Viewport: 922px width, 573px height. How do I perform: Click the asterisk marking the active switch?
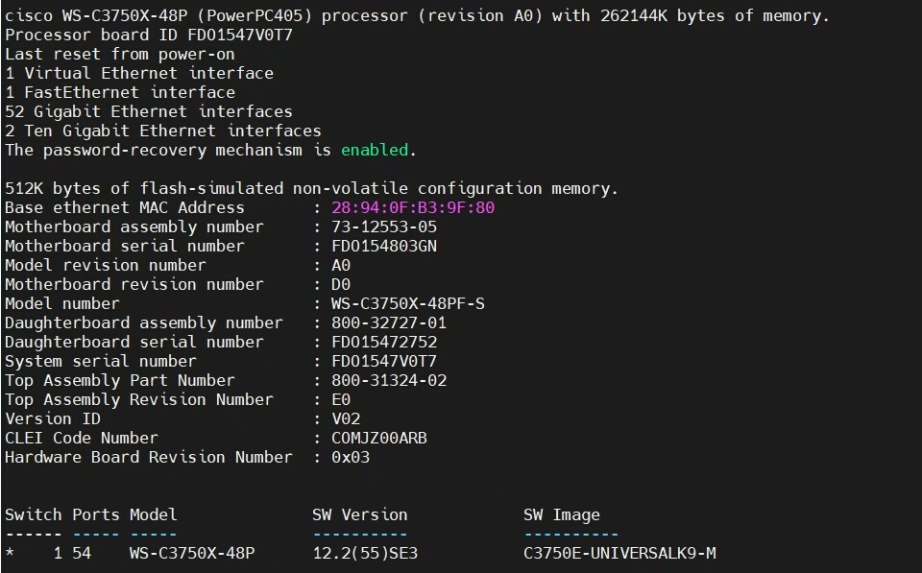tap(10, 554)
